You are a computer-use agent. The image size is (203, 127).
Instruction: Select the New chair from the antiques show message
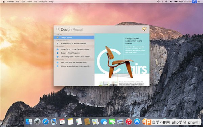click(x=74, y=62)
